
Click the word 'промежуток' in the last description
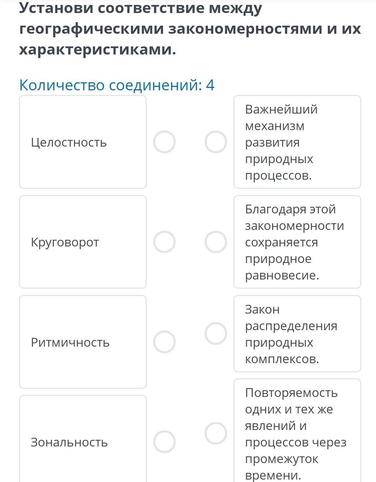pyautogui.click(x=282, y=459)
